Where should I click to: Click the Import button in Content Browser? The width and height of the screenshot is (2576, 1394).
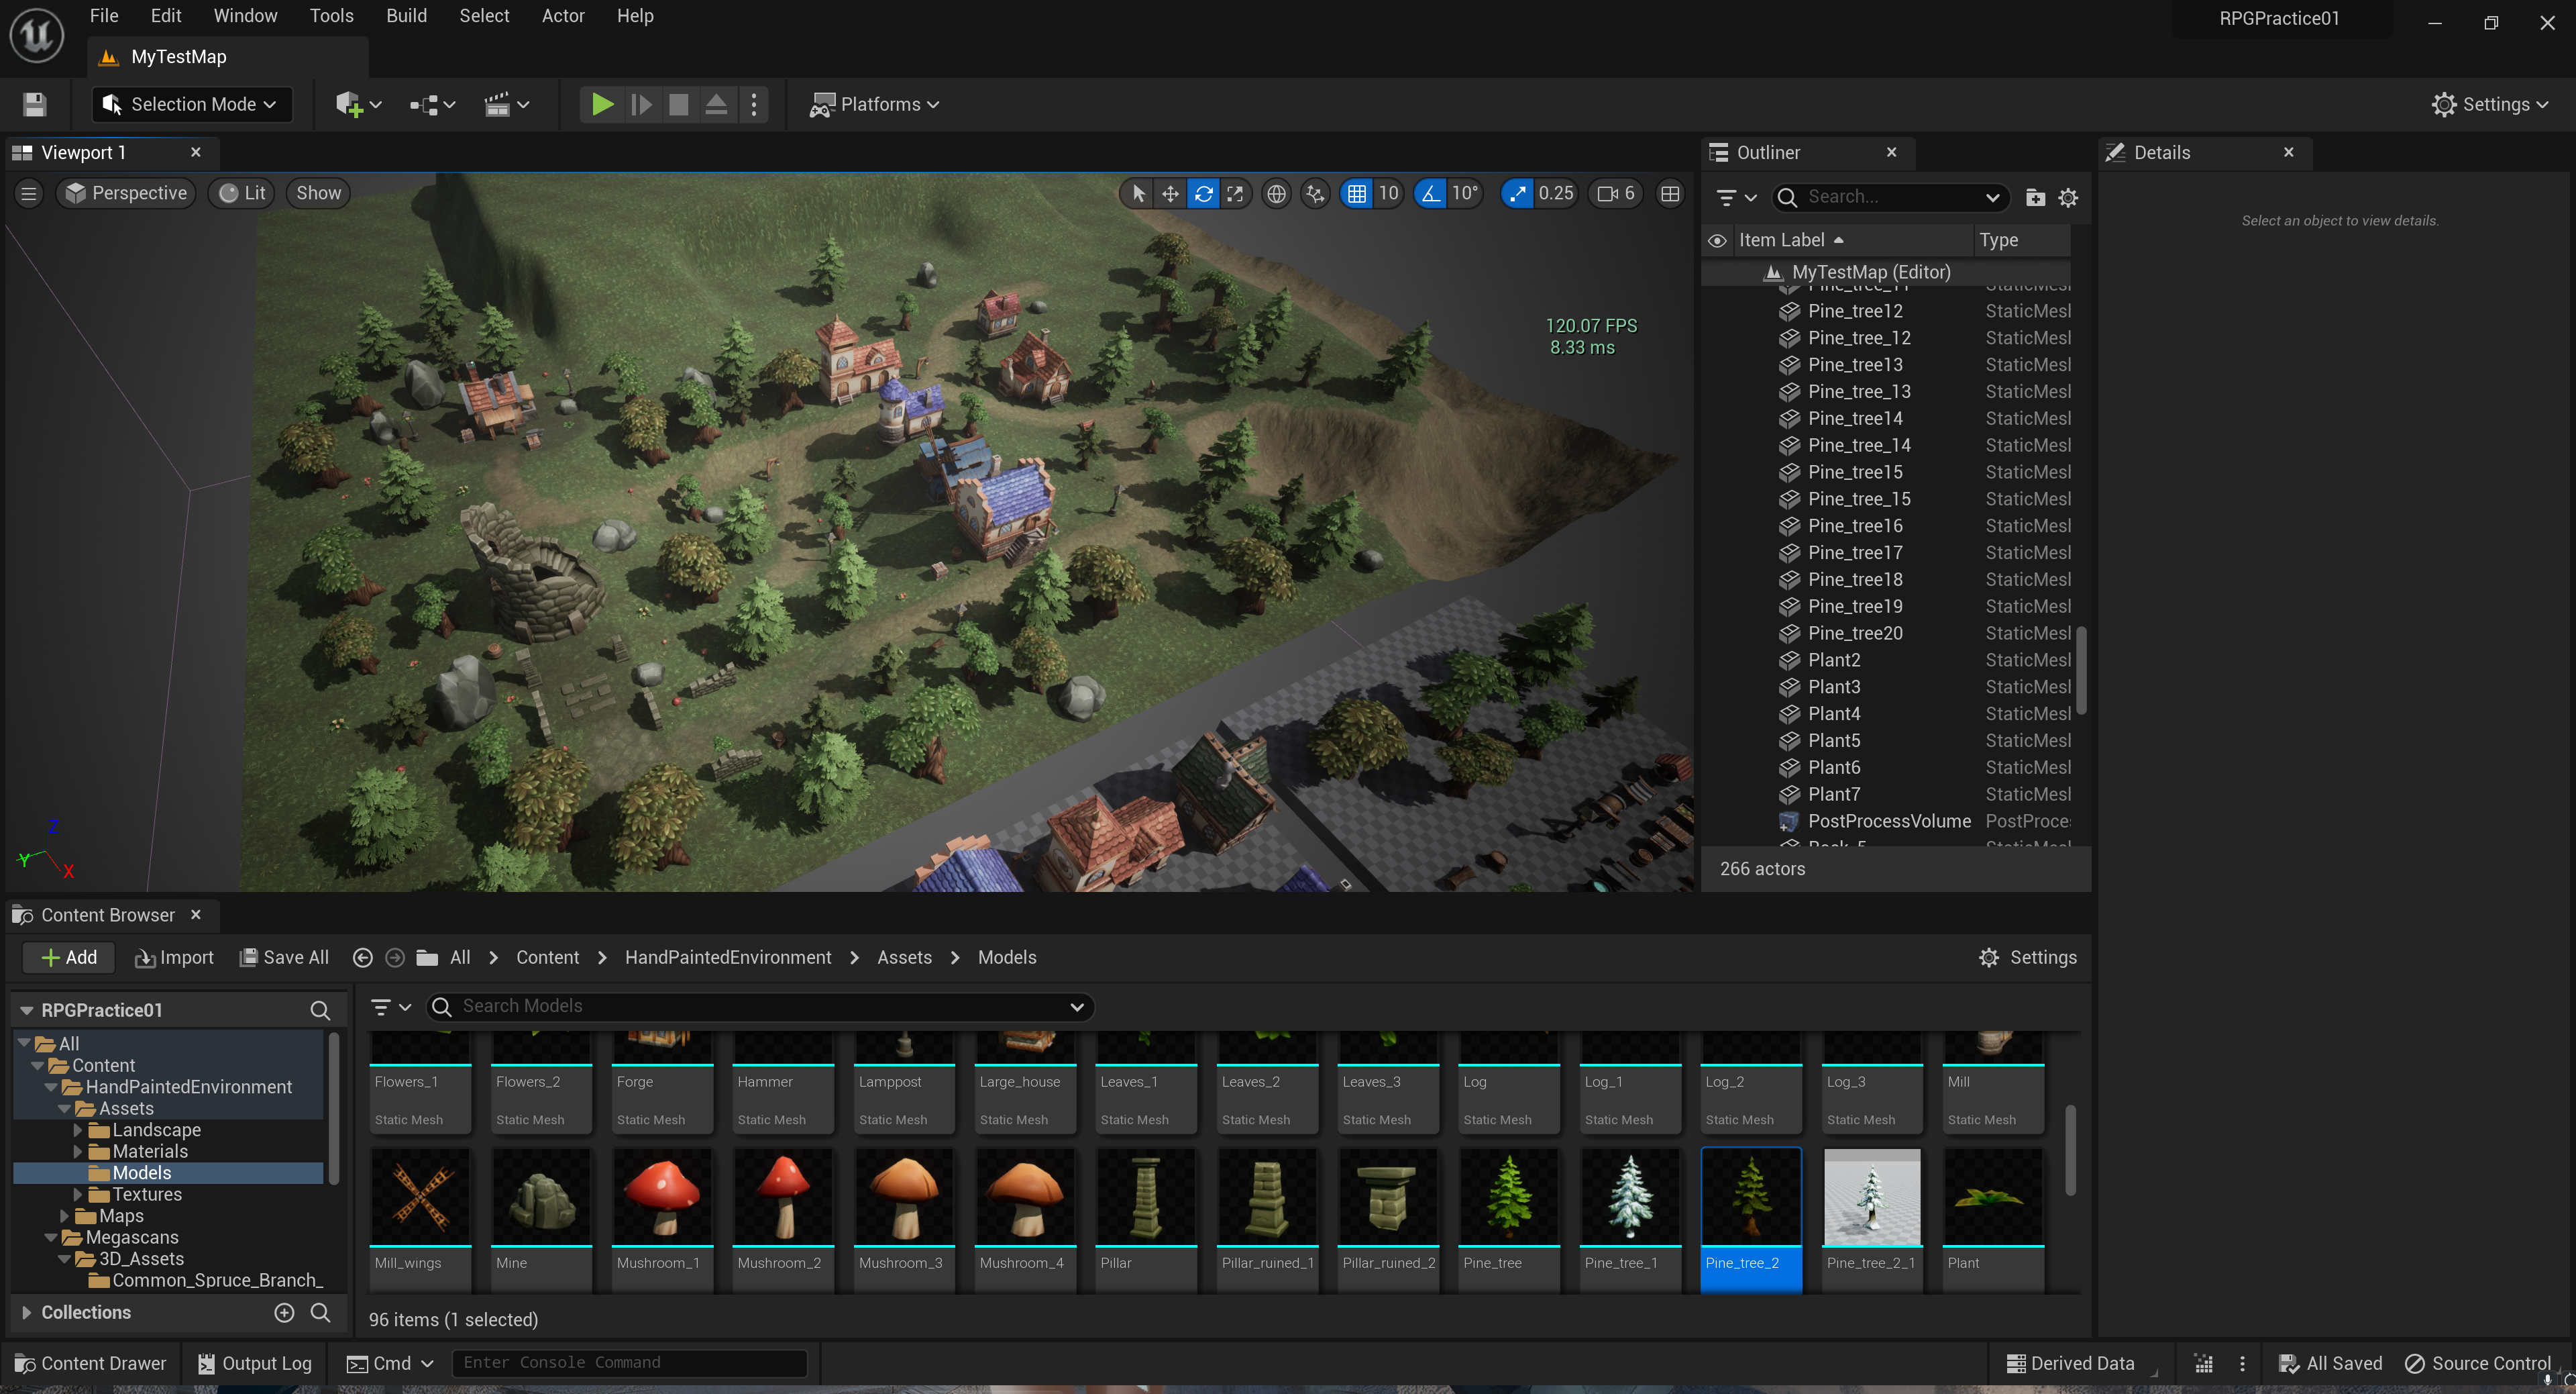tap(174, 956)
